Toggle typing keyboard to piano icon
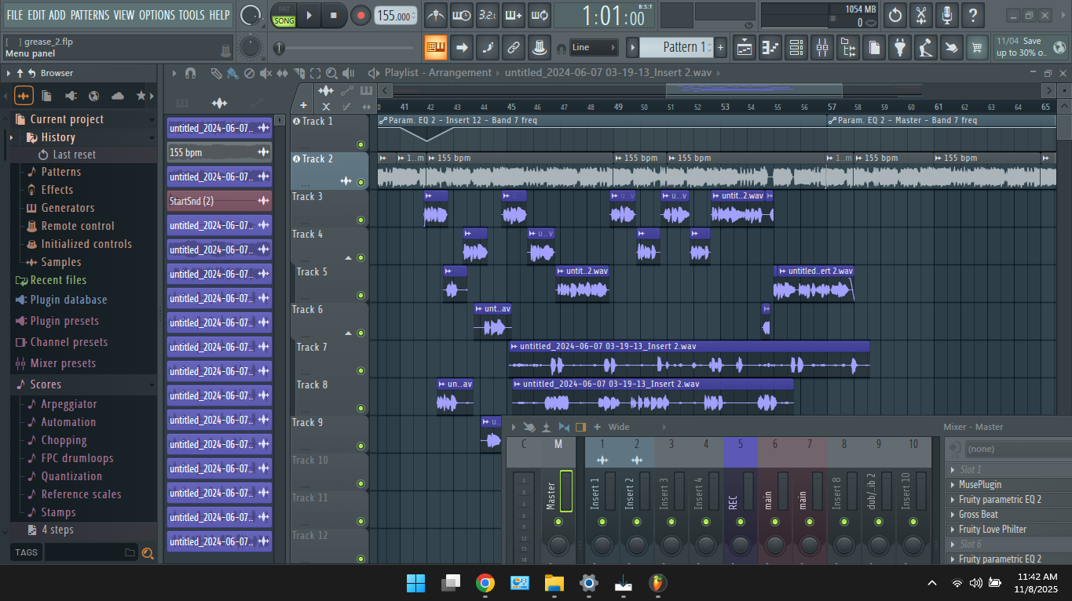Viewport: 1072px width, 601px height. (436, 47)
